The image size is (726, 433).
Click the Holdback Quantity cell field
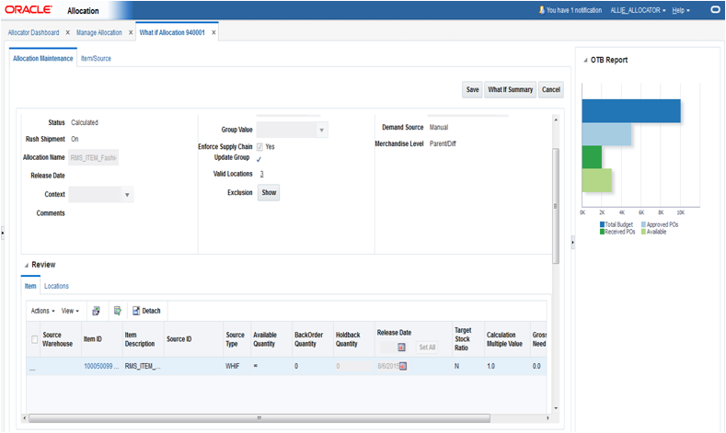pos(352,367)
